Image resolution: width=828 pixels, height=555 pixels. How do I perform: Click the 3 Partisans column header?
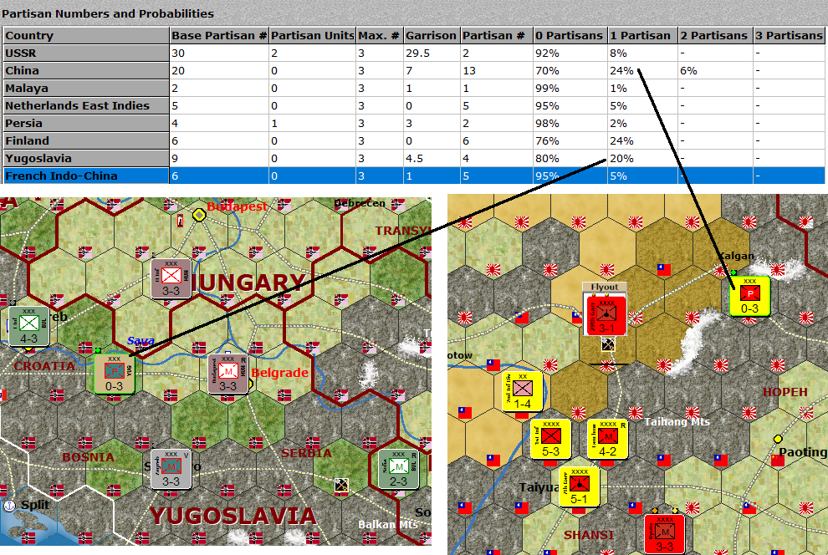click(x=790, y=35)
